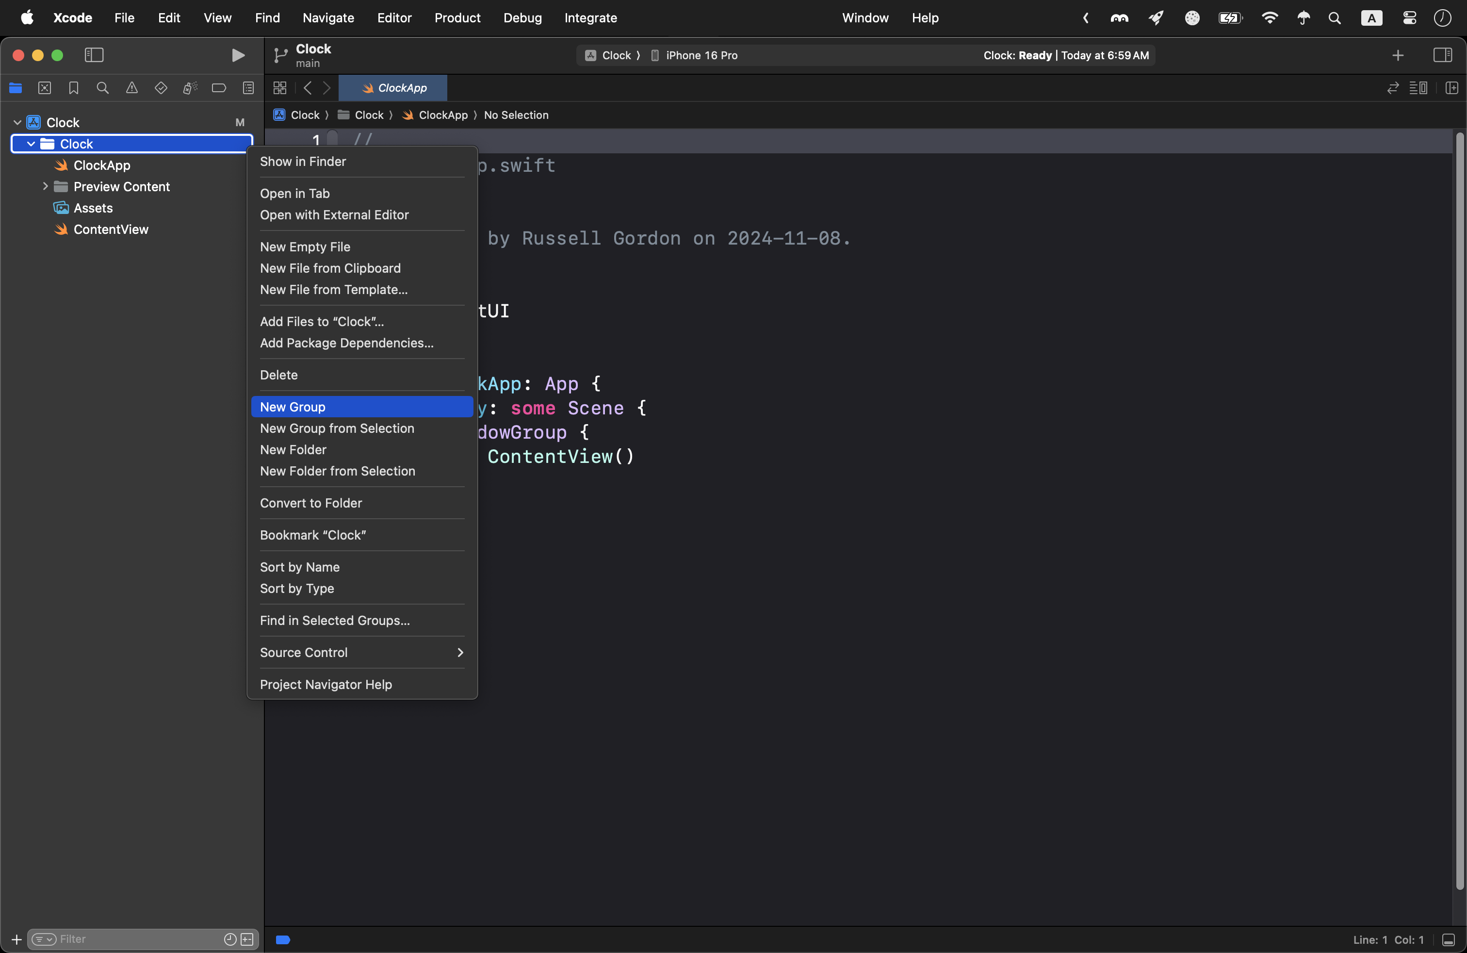
Task: Open the find navigator magnifier icon
Action: (103, 88)
